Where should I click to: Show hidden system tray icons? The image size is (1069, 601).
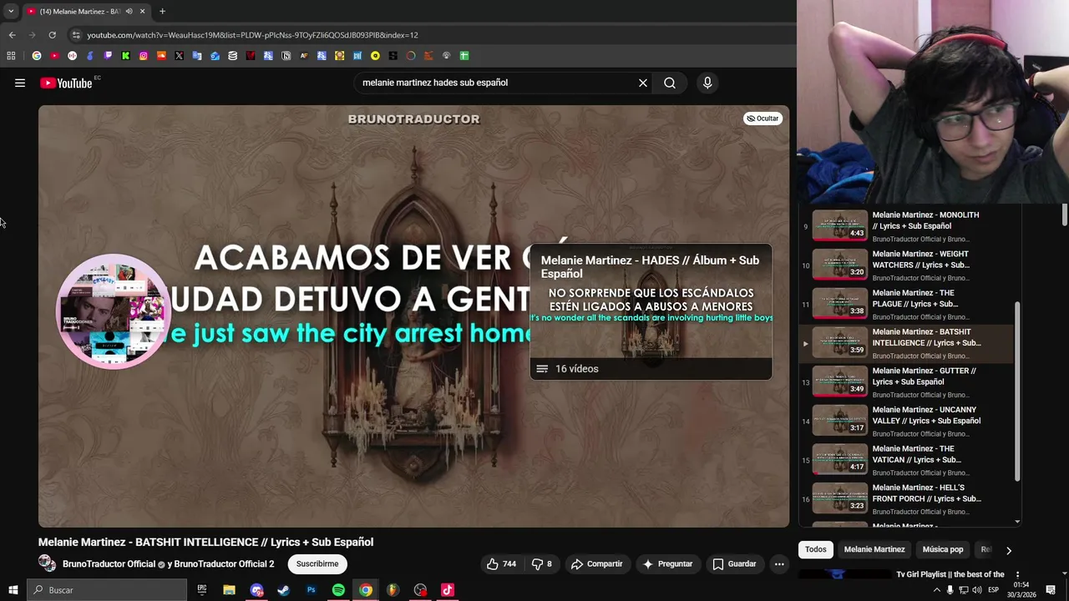[936, 590]
